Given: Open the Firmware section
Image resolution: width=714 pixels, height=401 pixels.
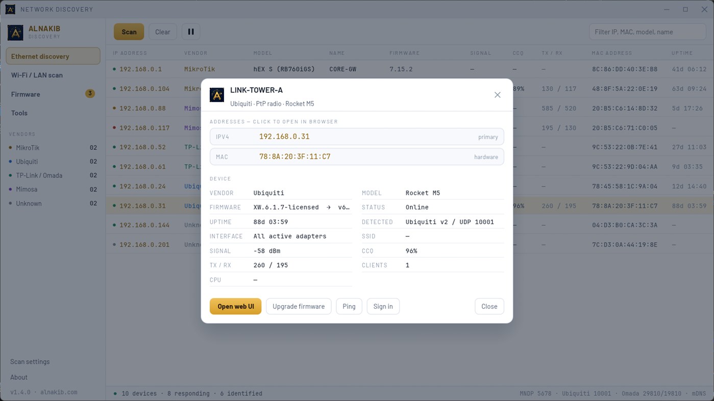Looking at the screenshot, I should pyautogui.click(x=53, y=94).
